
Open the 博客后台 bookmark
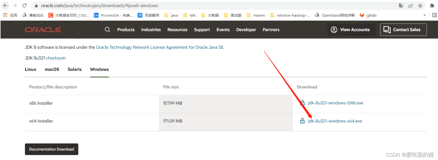(33, 15)
